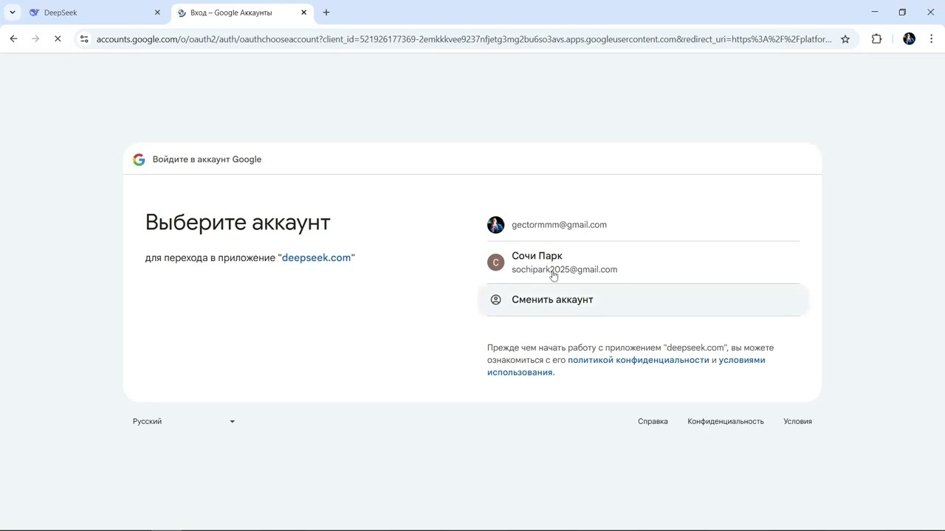Screen dimensions: 945x531
Task: Open the deepseek.com link
Action: coord(316,257)
